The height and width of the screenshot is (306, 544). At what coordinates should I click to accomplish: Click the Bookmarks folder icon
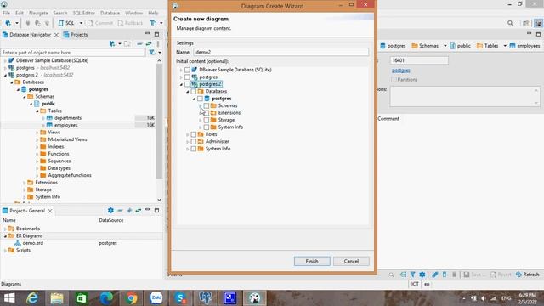11,229
